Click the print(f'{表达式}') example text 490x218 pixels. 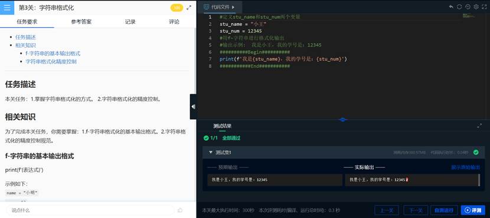[24, 170]
